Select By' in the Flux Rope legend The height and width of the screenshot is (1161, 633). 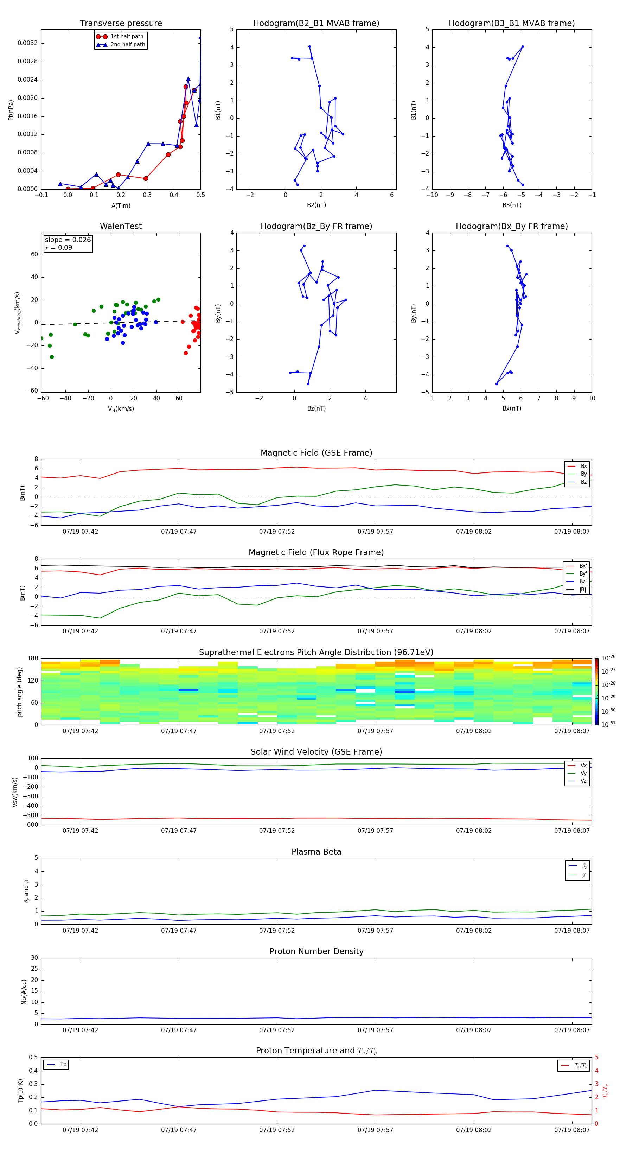[x=577, y=574]
